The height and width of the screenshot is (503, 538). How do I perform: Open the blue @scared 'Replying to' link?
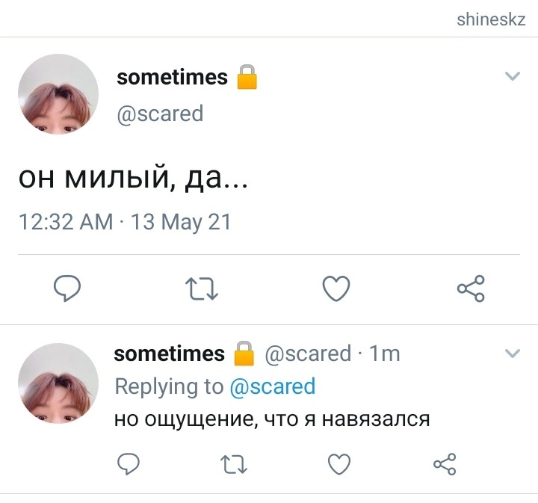click(x=273, y=386)
